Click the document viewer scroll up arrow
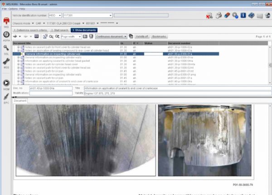 click(x=270, y=105)
